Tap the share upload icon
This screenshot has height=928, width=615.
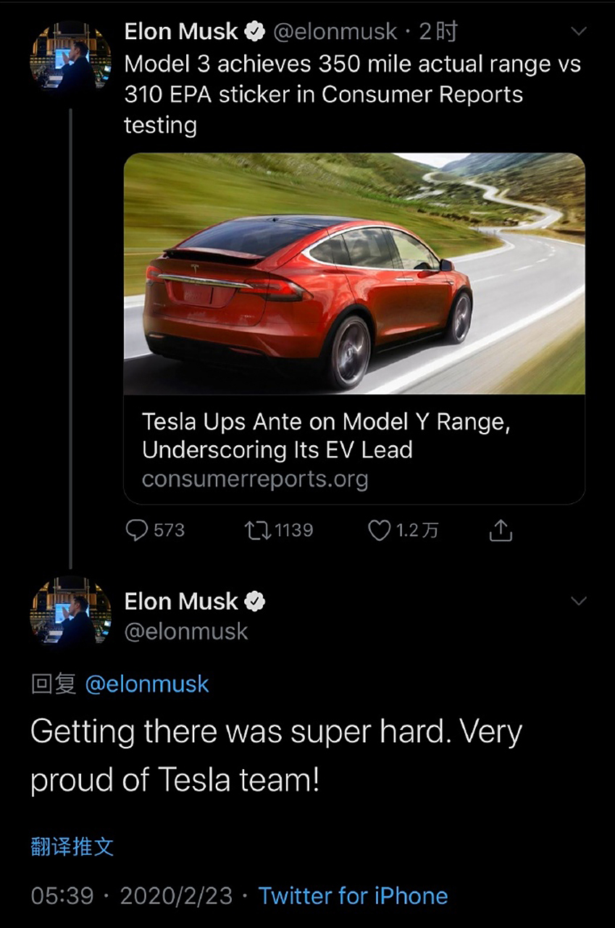(501, 531)
